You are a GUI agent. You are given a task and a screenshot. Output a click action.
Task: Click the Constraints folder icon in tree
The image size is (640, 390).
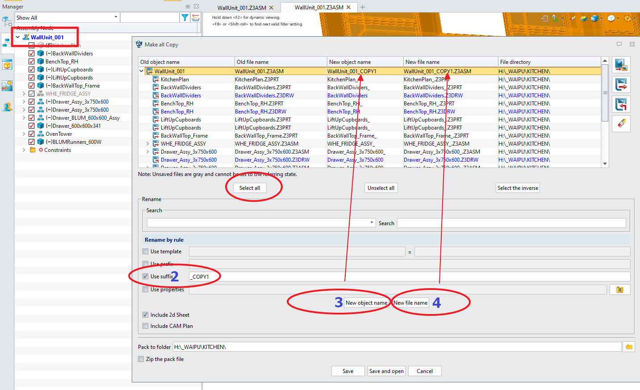[x=33, y=150]
